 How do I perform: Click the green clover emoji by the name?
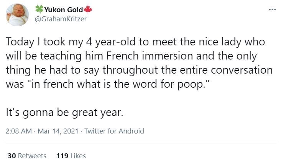(39, 10)
